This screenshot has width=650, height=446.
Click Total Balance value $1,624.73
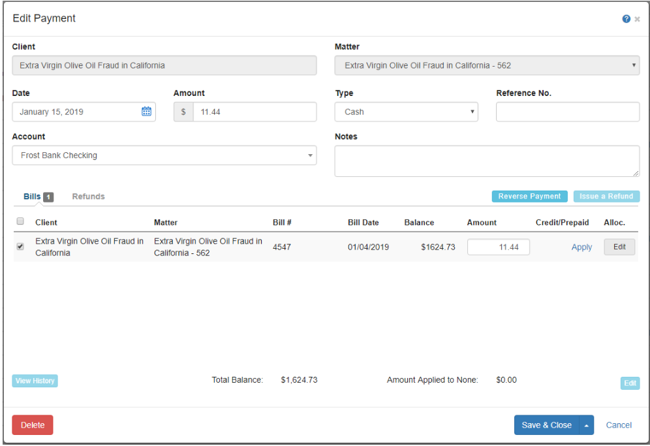[299, 379]
